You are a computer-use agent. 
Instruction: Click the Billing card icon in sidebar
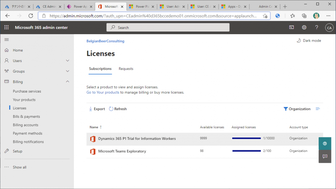tap(7, 82)
